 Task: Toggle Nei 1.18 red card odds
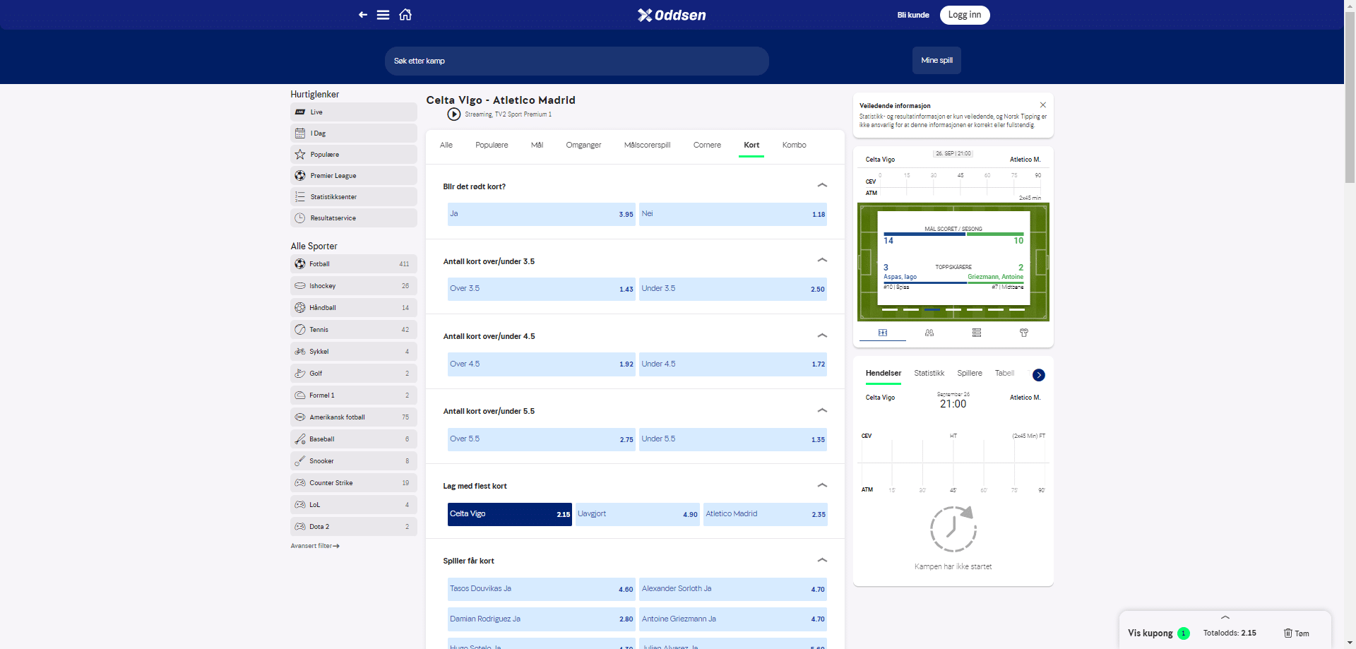pos(733,214)
